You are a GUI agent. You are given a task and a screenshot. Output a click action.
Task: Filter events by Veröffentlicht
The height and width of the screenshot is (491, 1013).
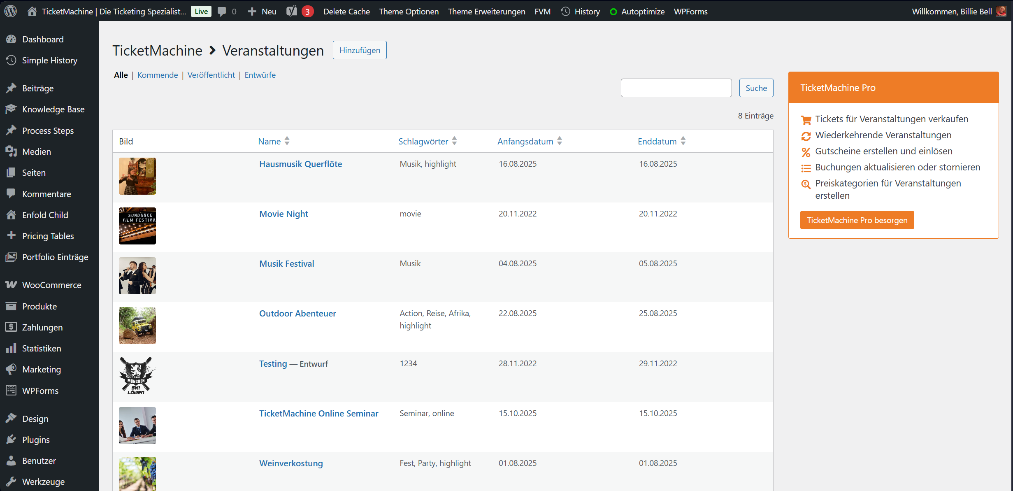click(211, 75)
